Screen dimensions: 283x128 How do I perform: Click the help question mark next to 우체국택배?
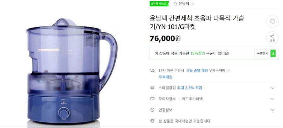click(x=228, y=71)
